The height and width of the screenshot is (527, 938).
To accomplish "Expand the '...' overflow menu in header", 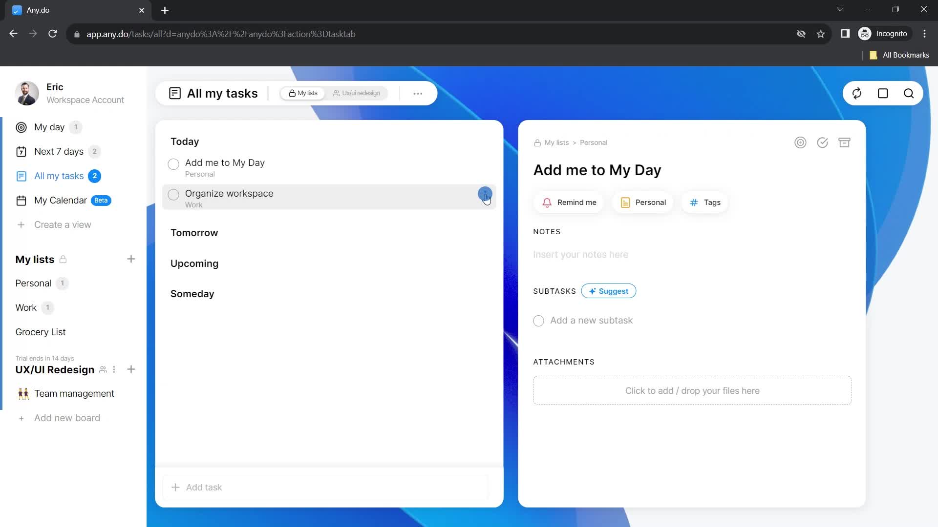I will [418, 93].
